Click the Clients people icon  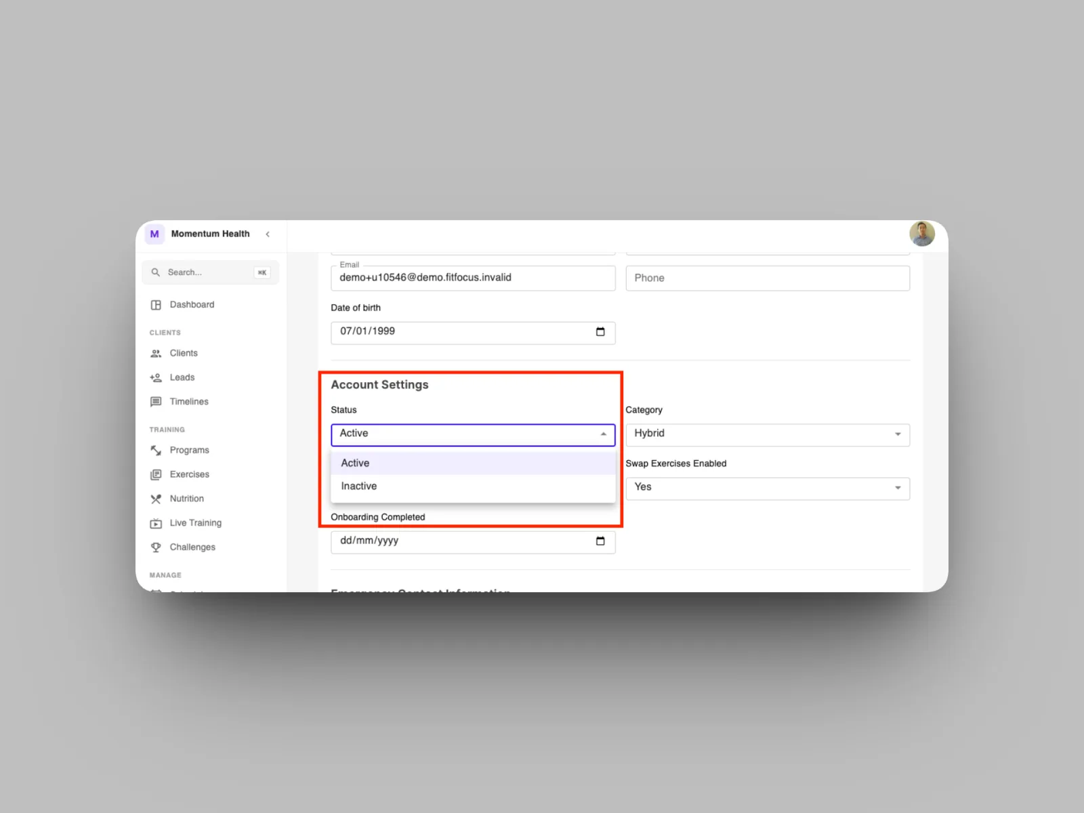coord(156,353)
